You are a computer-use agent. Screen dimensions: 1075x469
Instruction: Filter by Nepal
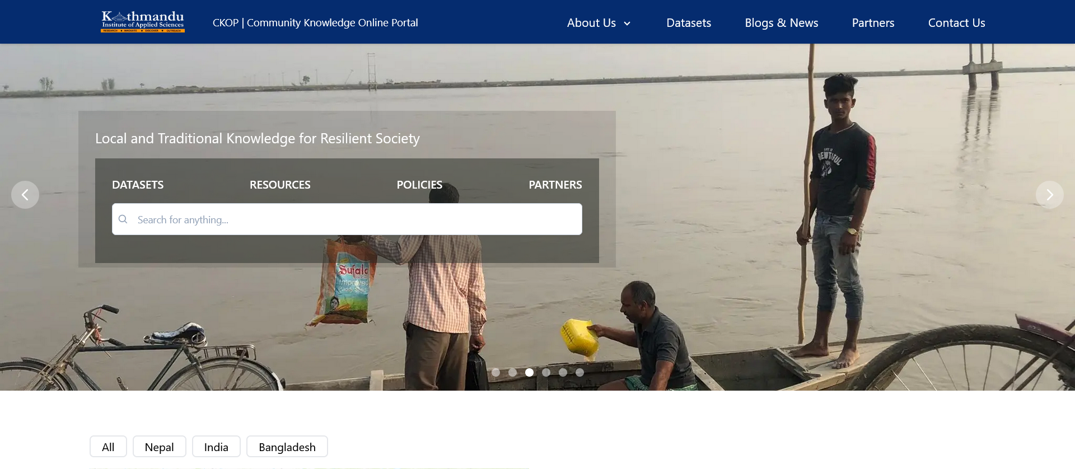(159, 447)
